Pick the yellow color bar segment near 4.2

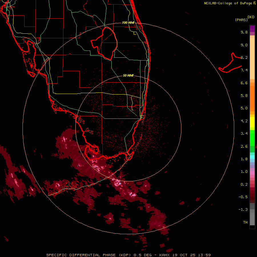252,122
